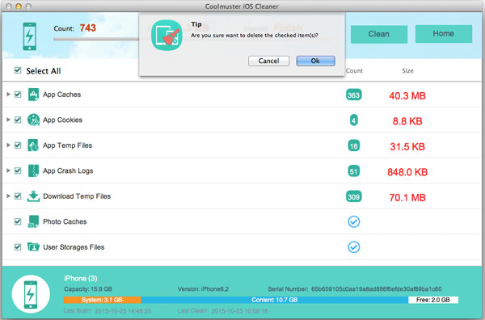Click the App Crash Logs icon
The width and height of the screenshot is (485, 320).
click(33, 171)
